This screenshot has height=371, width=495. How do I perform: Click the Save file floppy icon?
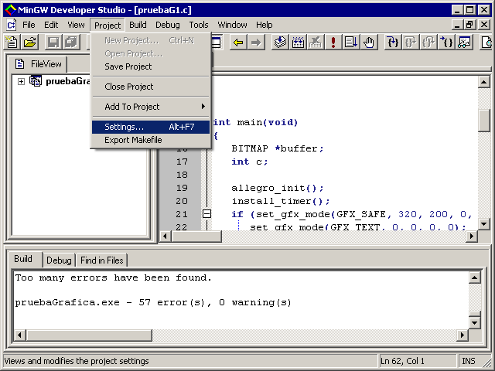53,42
